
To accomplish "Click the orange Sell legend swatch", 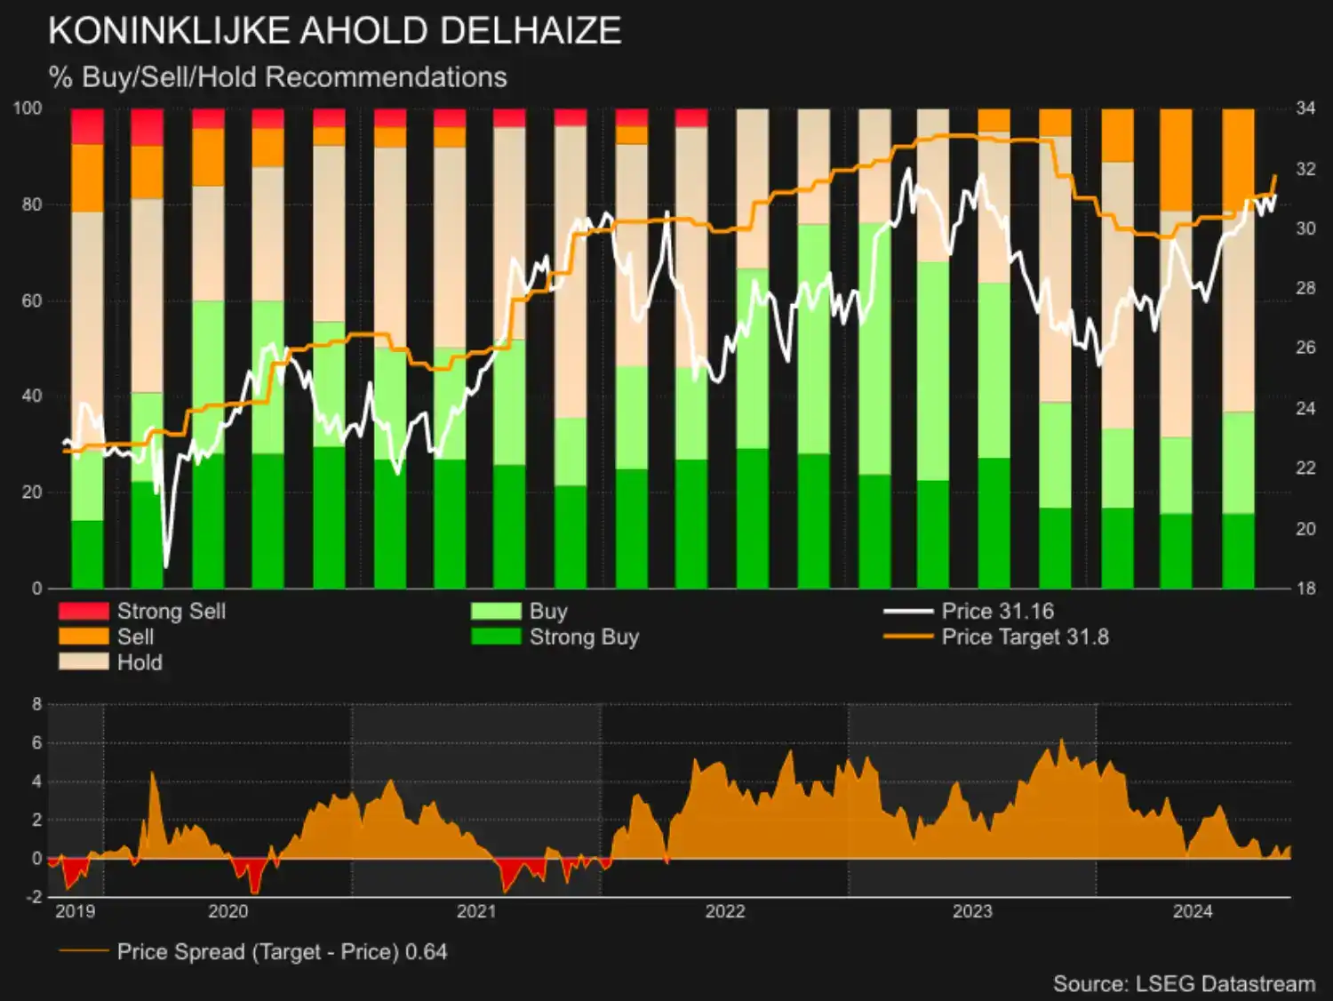I will [x=84, y=637].
